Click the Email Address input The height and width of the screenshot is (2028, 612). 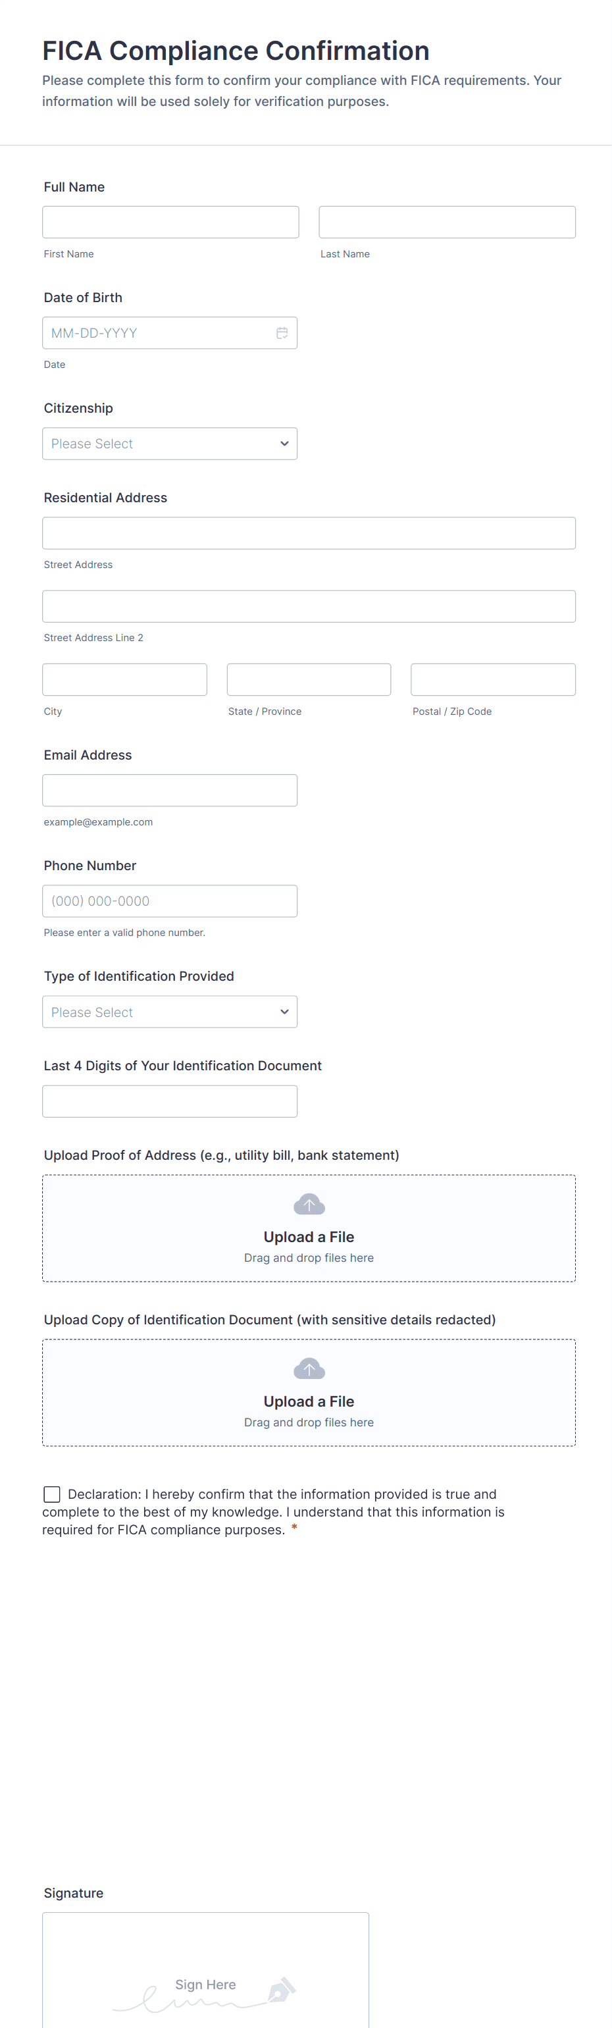[x=170, y=791]
